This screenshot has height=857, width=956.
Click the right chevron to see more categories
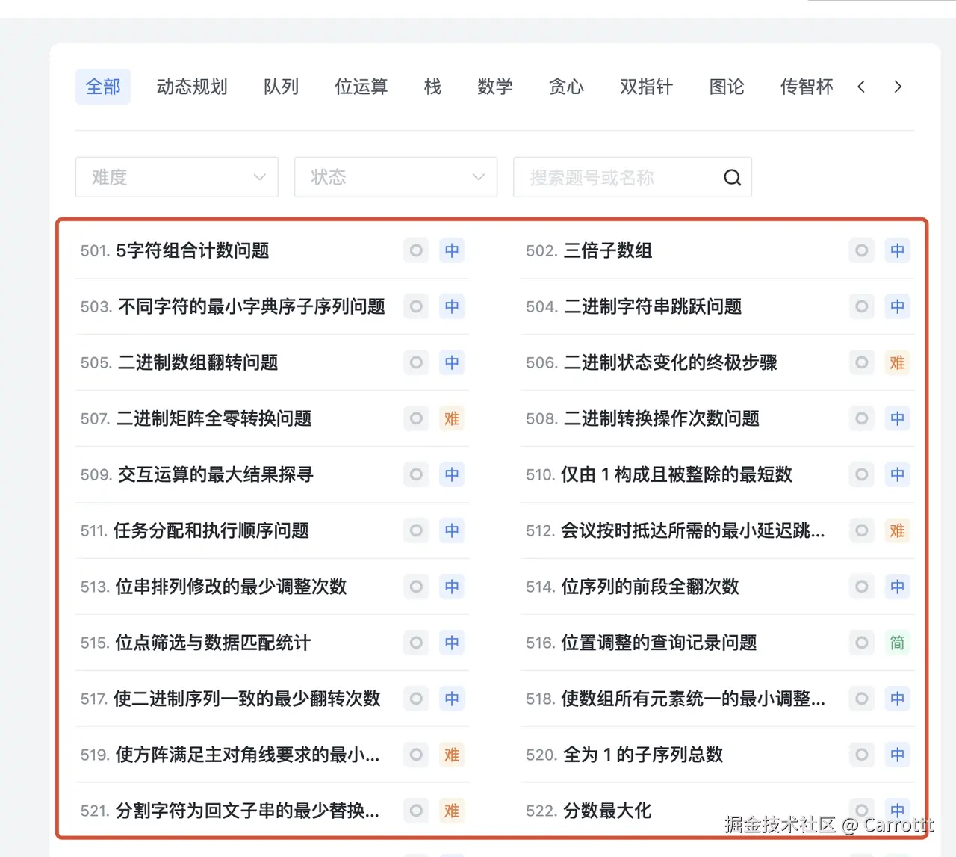898,87
